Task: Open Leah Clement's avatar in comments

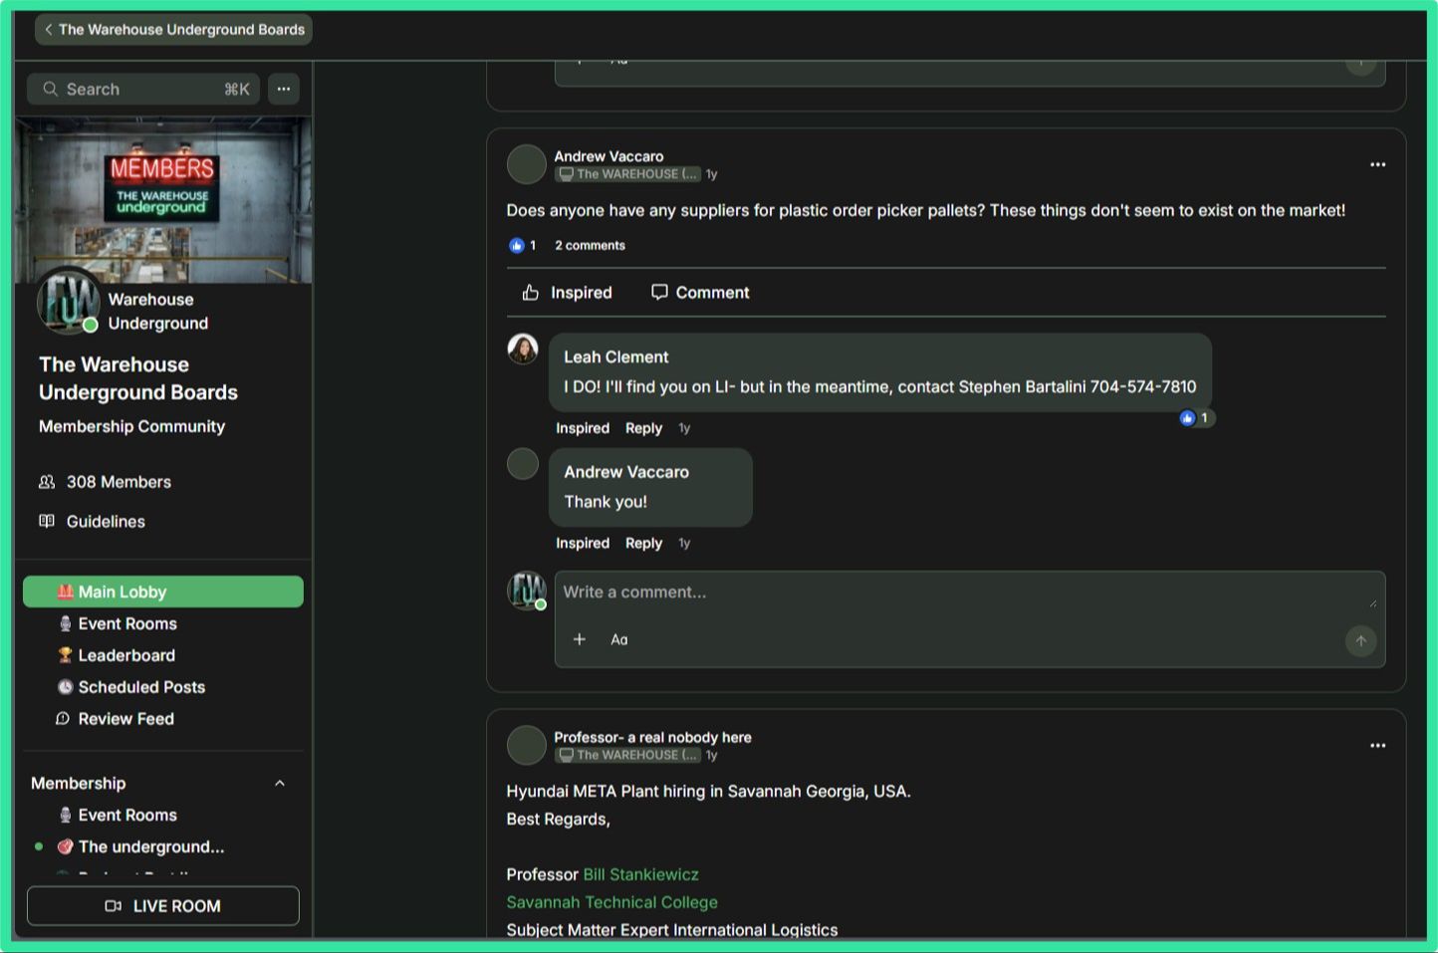Action: [x=523, y=349]
